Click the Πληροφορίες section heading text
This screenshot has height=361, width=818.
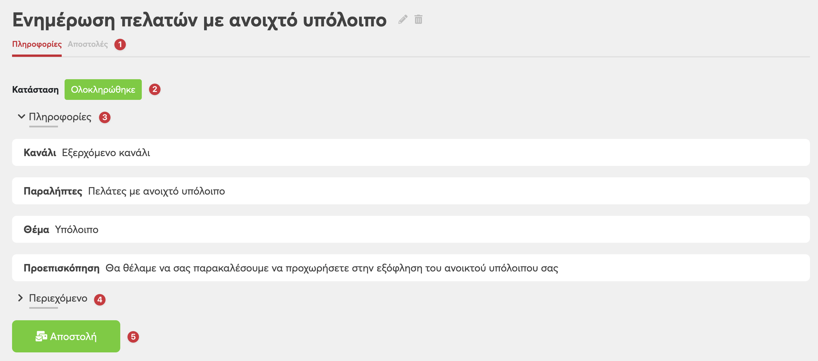pyautogui.click(x=60, y=117)
